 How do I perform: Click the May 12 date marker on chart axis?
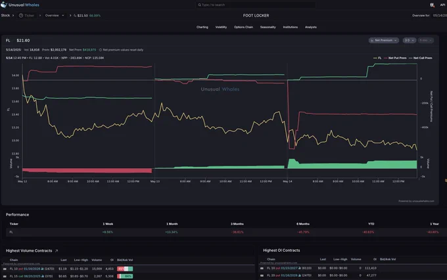(x=22, y=181)
